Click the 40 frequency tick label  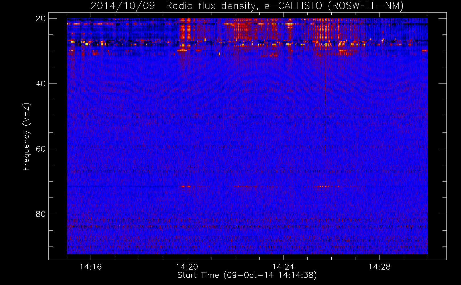pyautogui.click(x=41, y=84)
